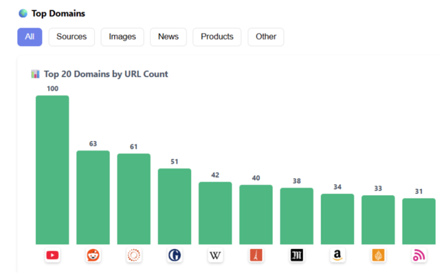Switch to the Sources tab
This screenshot has width=440, height=275.
point(71,37)
